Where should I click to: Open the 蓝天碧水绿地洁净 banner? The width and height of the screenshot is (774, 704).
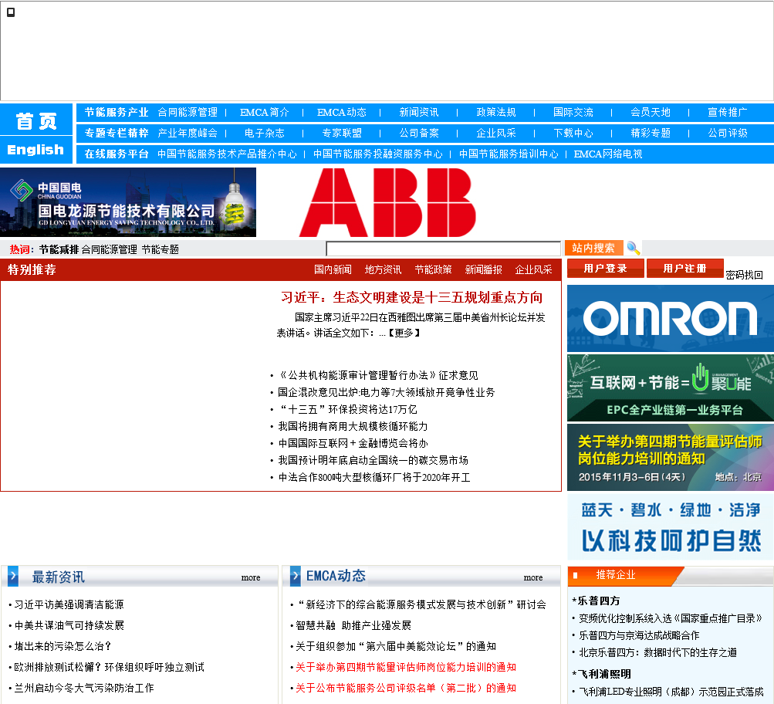(x=671, y=526)
